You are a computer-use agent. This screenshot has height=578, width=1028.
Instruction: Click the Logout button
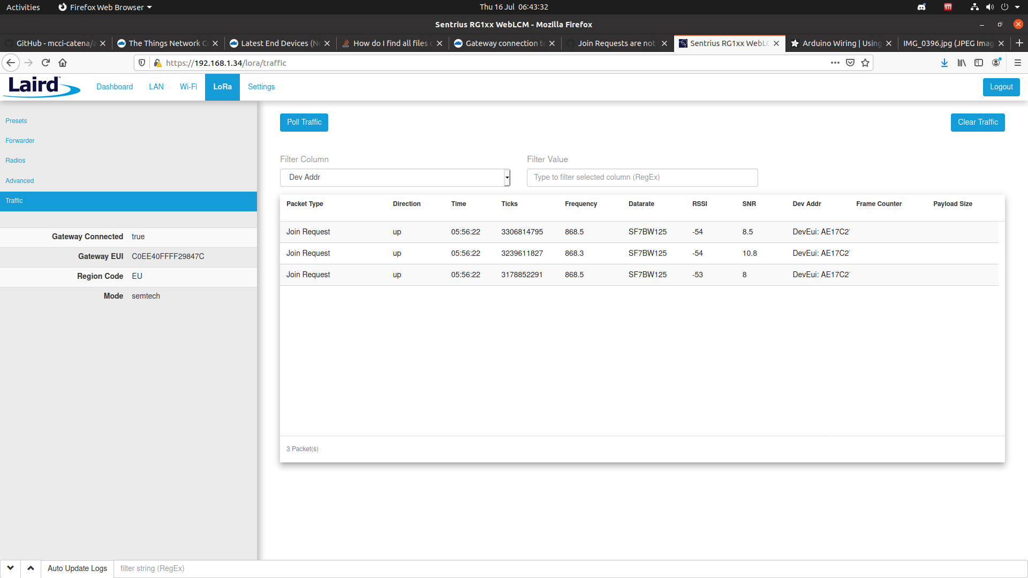[x=1001, y=87]
